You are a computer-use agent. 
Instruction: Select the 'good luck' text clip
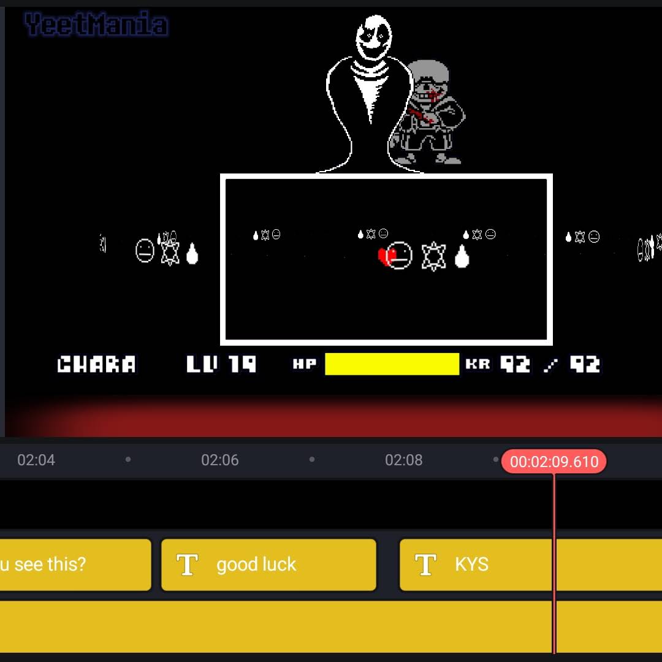click(268, 565)
